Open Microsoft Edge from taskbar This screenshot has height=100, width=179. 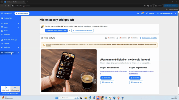[114, 98]
